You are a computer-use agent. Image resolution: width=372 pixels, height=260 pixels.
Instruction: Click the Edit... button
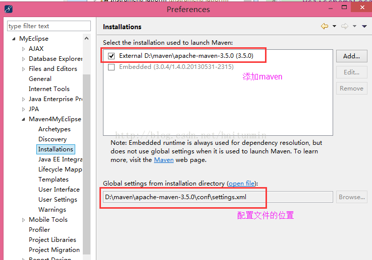pos(352,72)
